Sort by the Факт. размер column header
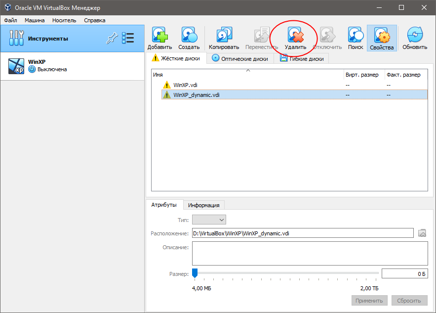This screenshot has width=436, height=313. [406, 75]
